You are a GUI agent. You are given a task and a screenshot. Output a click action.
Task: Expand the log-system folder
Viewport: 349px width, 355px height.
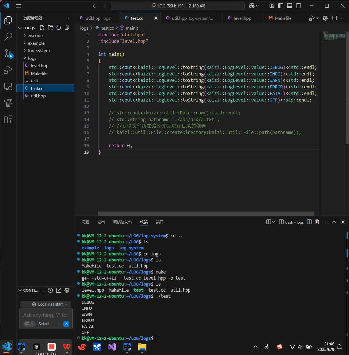(46, 50)
